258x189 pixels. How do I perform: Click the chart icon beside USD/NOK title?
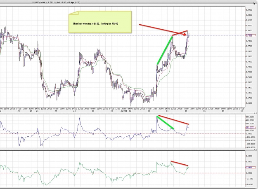point(33,2)
